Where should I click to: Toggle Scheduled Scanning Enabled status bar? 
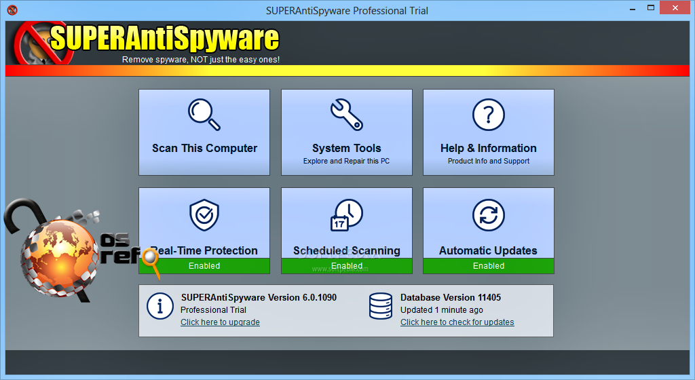(x=347, y=266)
